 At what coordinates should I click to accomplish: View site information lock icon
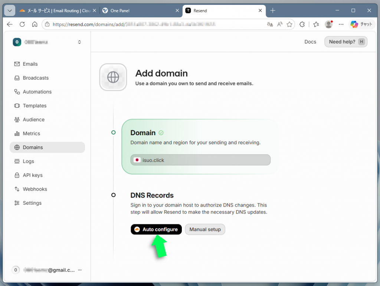click(x=47, y=24)
